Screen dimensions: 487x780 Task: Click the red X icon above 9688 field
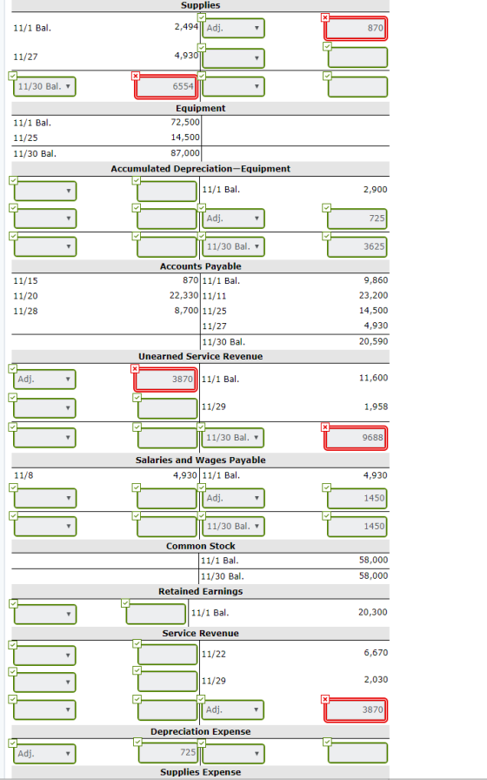point(325,427)
